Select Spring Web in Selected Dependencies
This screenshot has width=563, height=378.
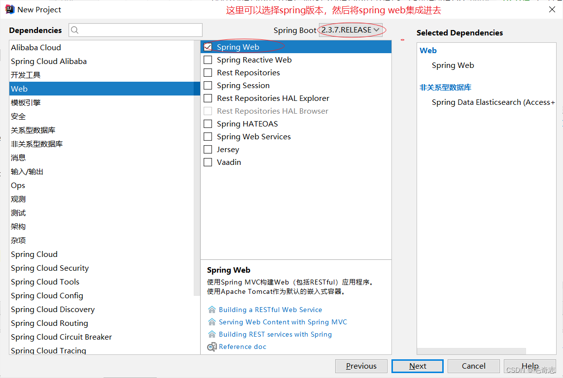pyautogui.click(x=453, y=65)
